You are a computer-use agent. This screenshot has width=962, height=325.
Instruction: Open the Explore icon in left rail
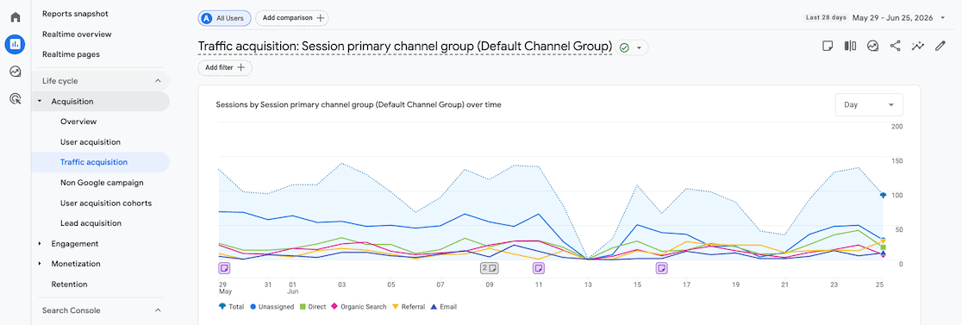(16, 72)
